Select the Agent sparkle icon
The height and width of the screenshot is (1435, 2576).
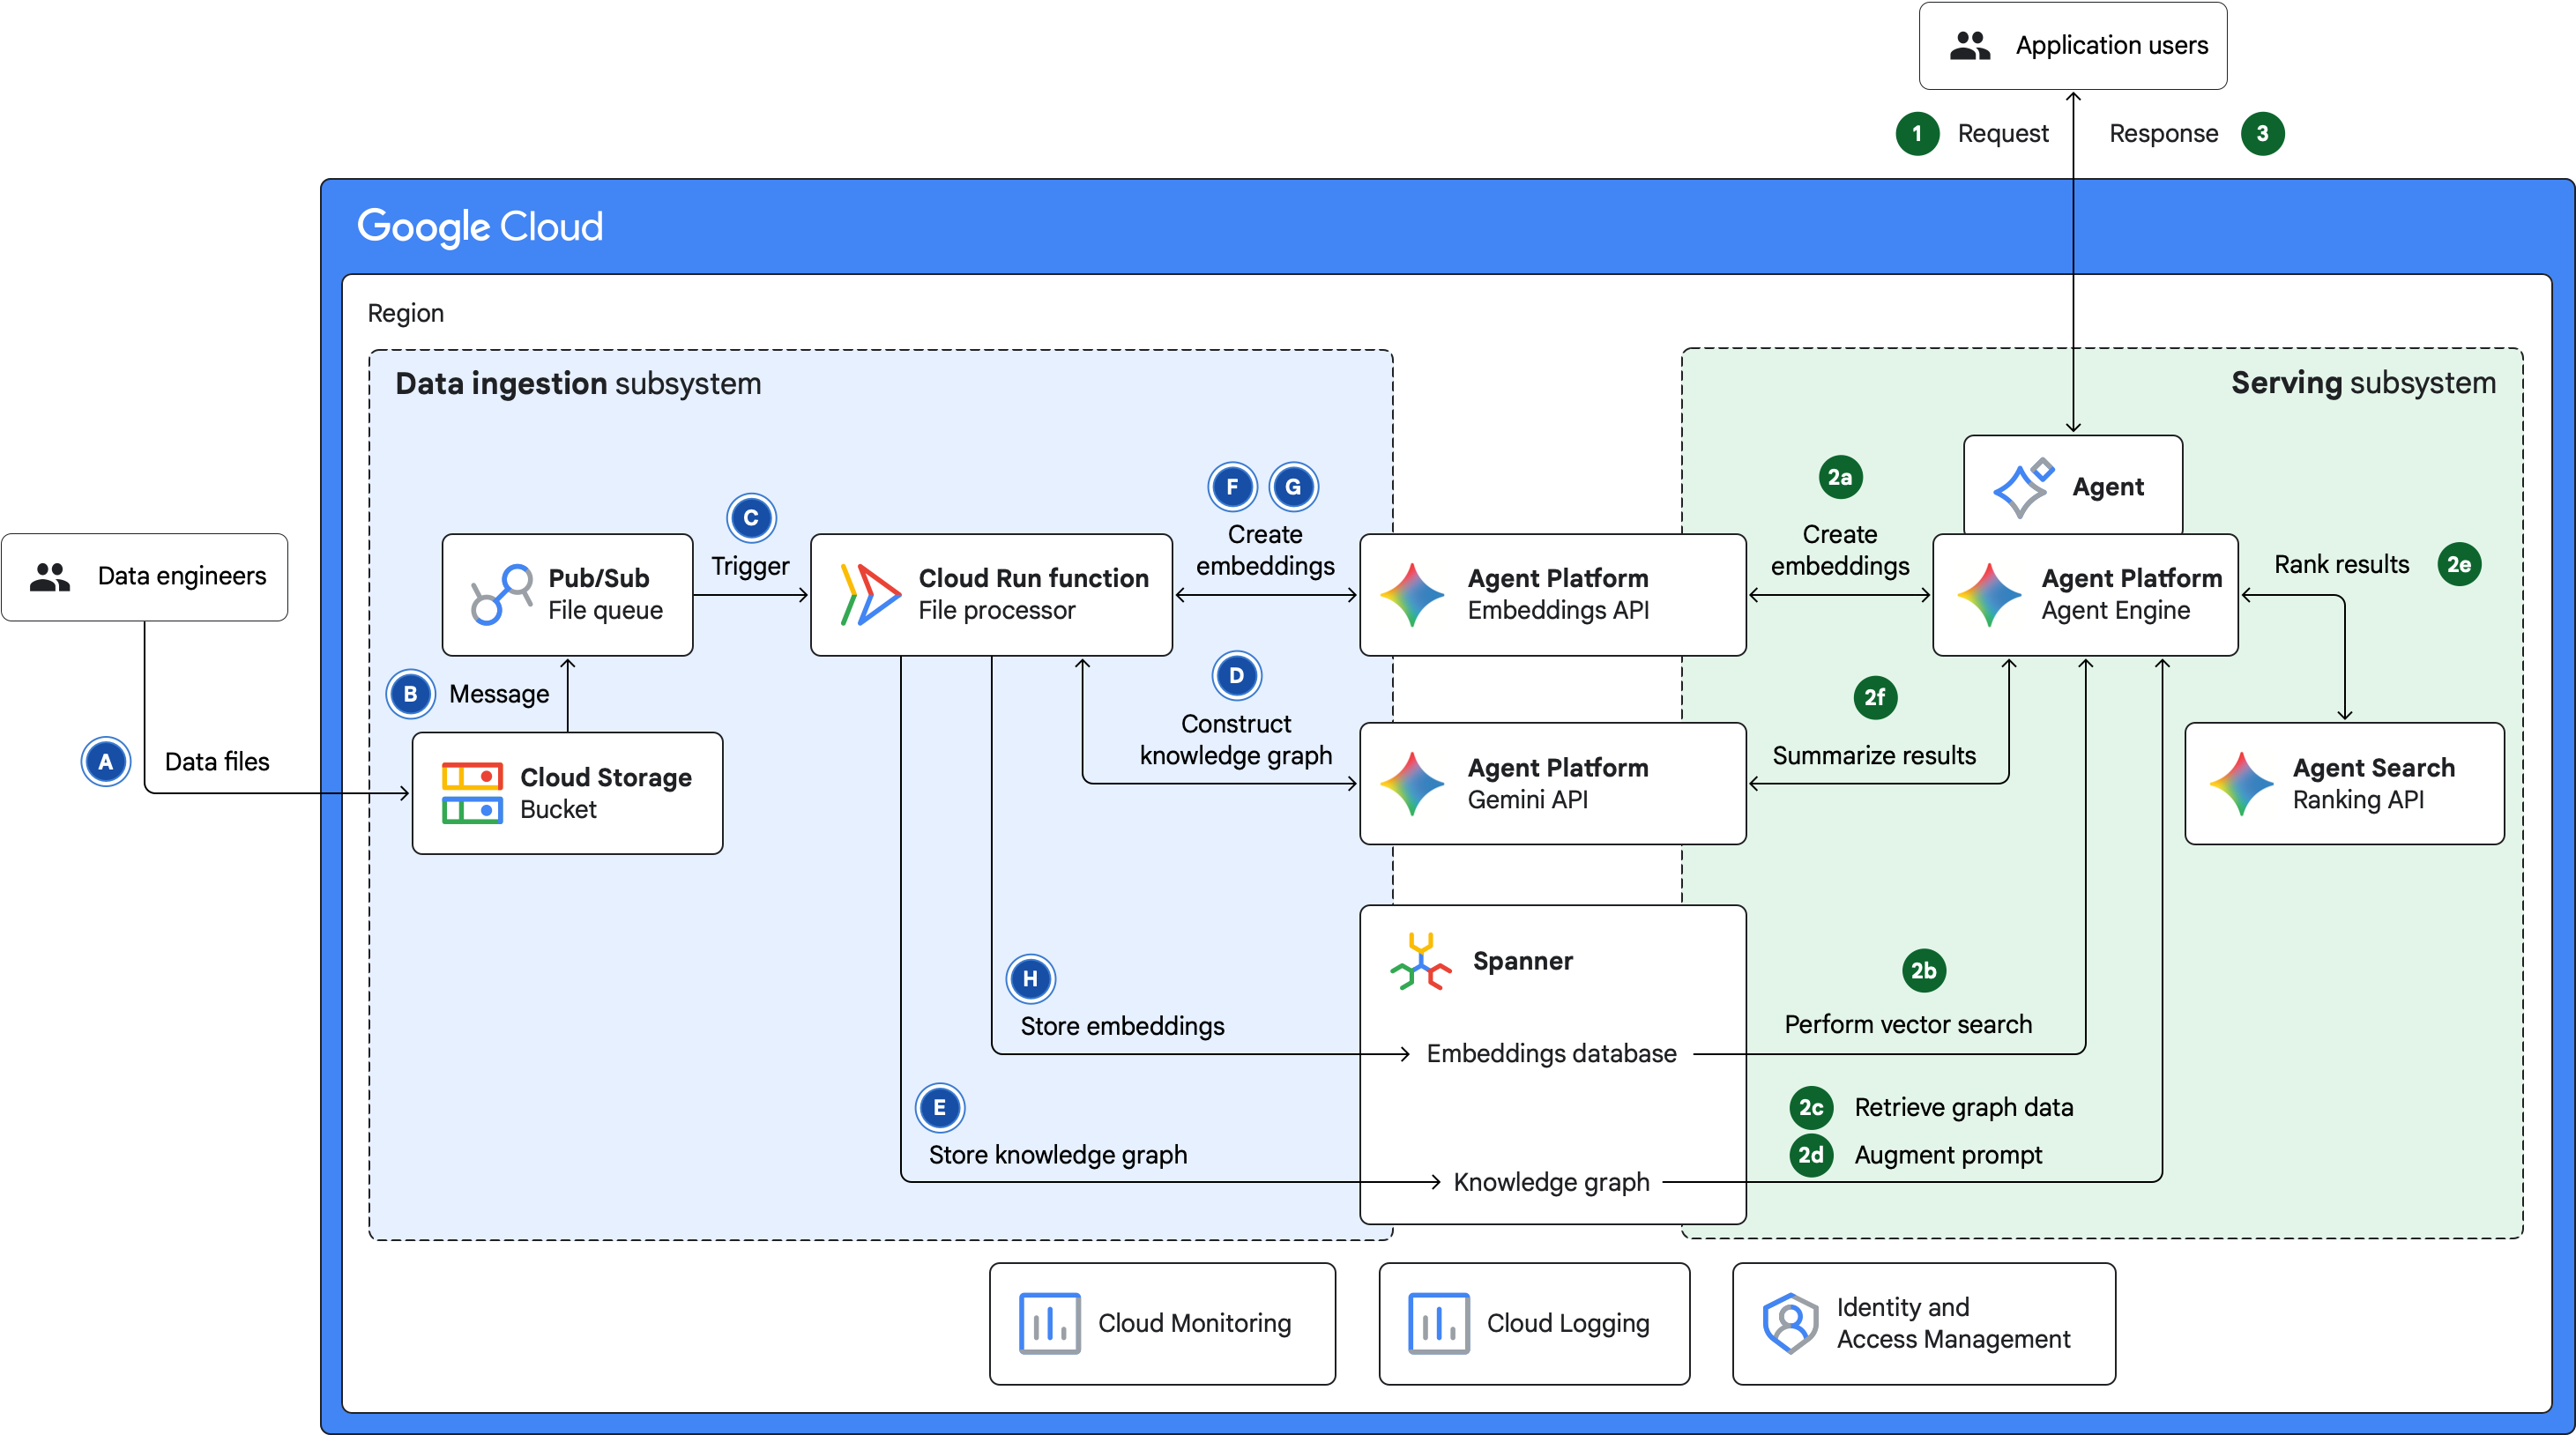tap(2022, 488)
